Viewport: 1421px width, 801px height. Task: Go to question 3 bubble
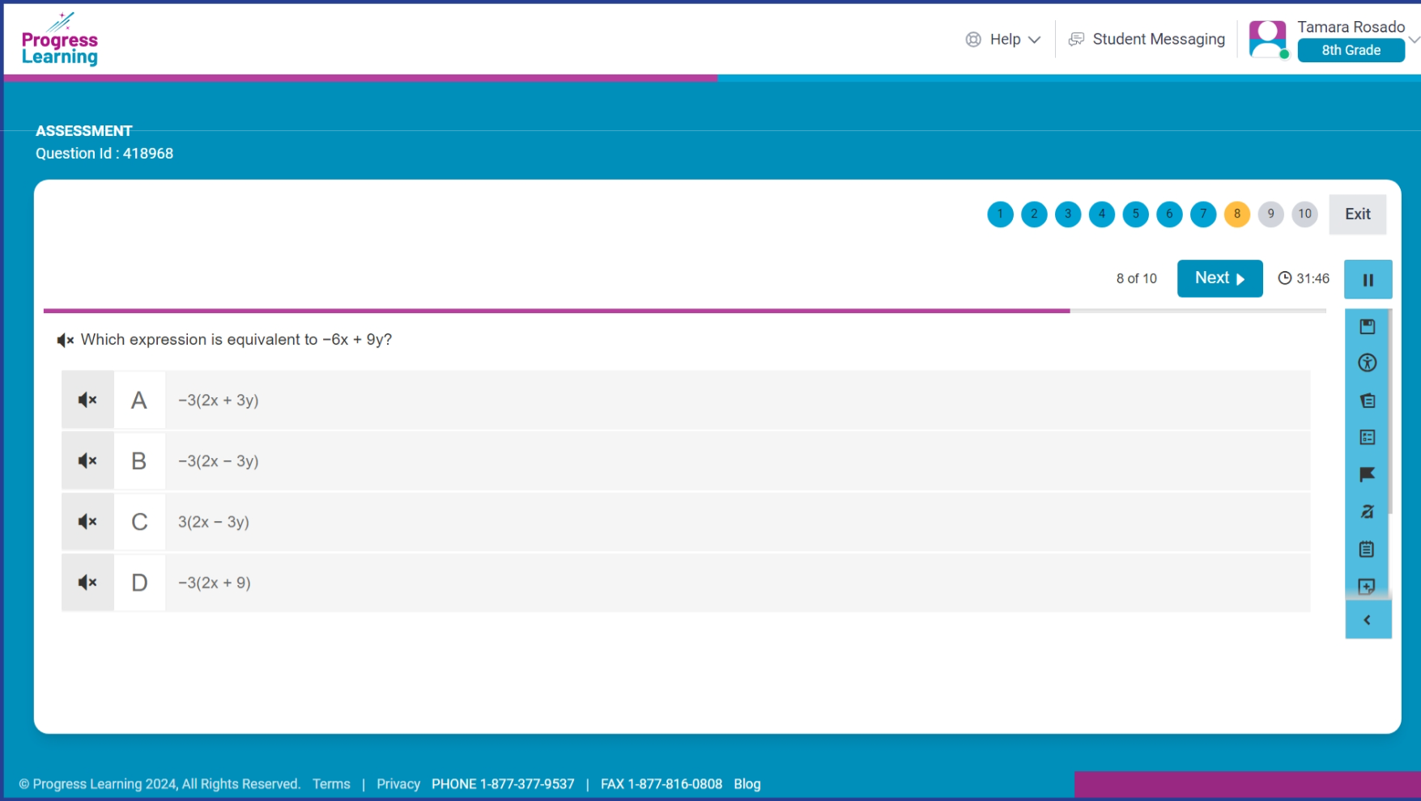click(1068, 214)
